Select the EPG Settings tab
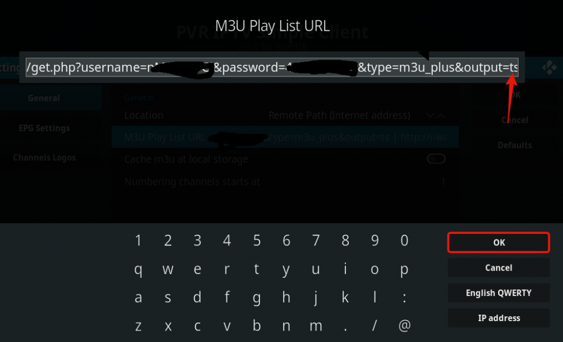563x342 pixels. point(44,128)
